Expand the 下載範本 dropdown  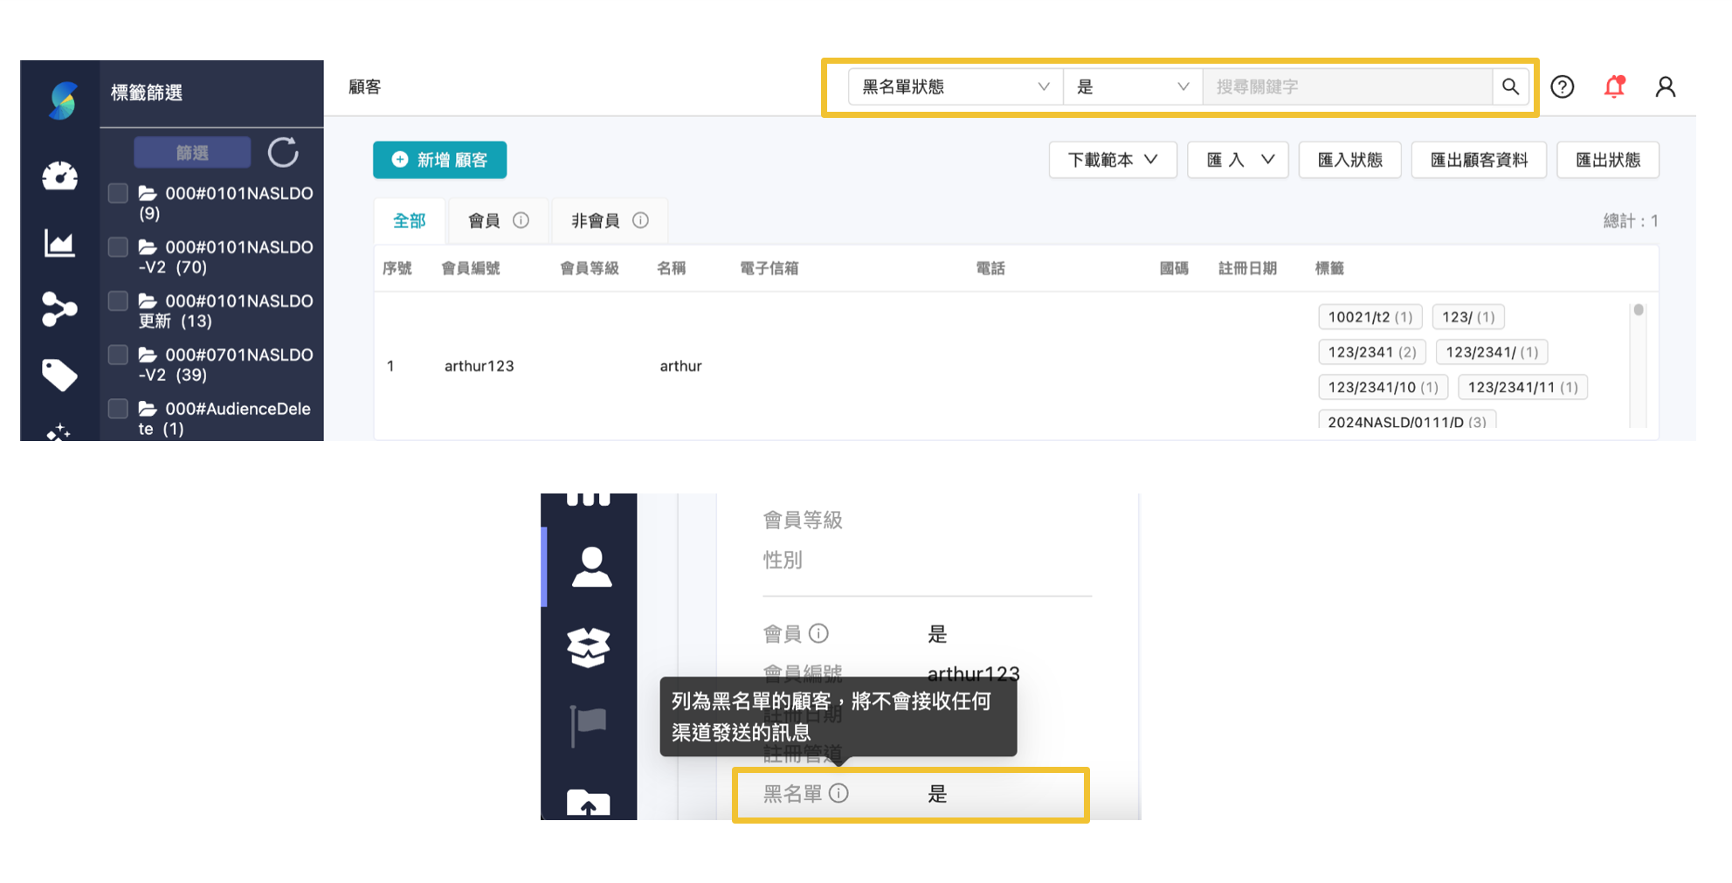[1112, 160]
